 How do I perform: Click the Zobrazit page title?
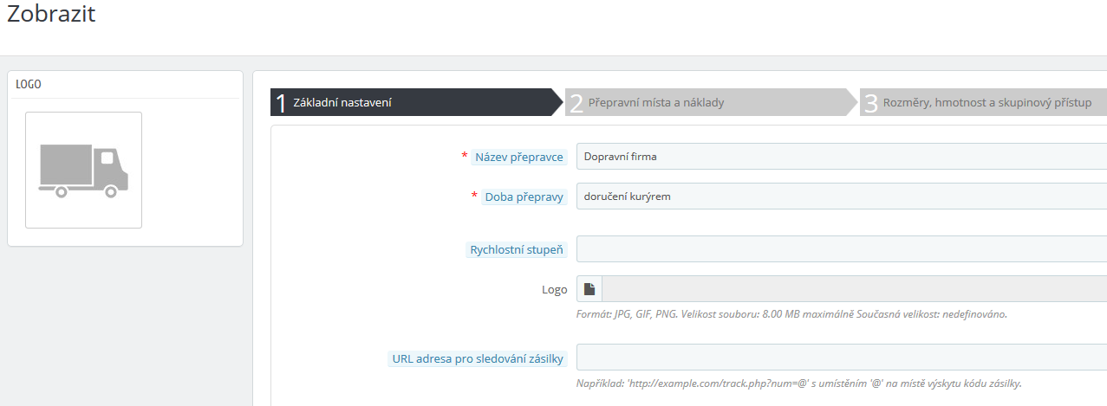tap(51, 15)
